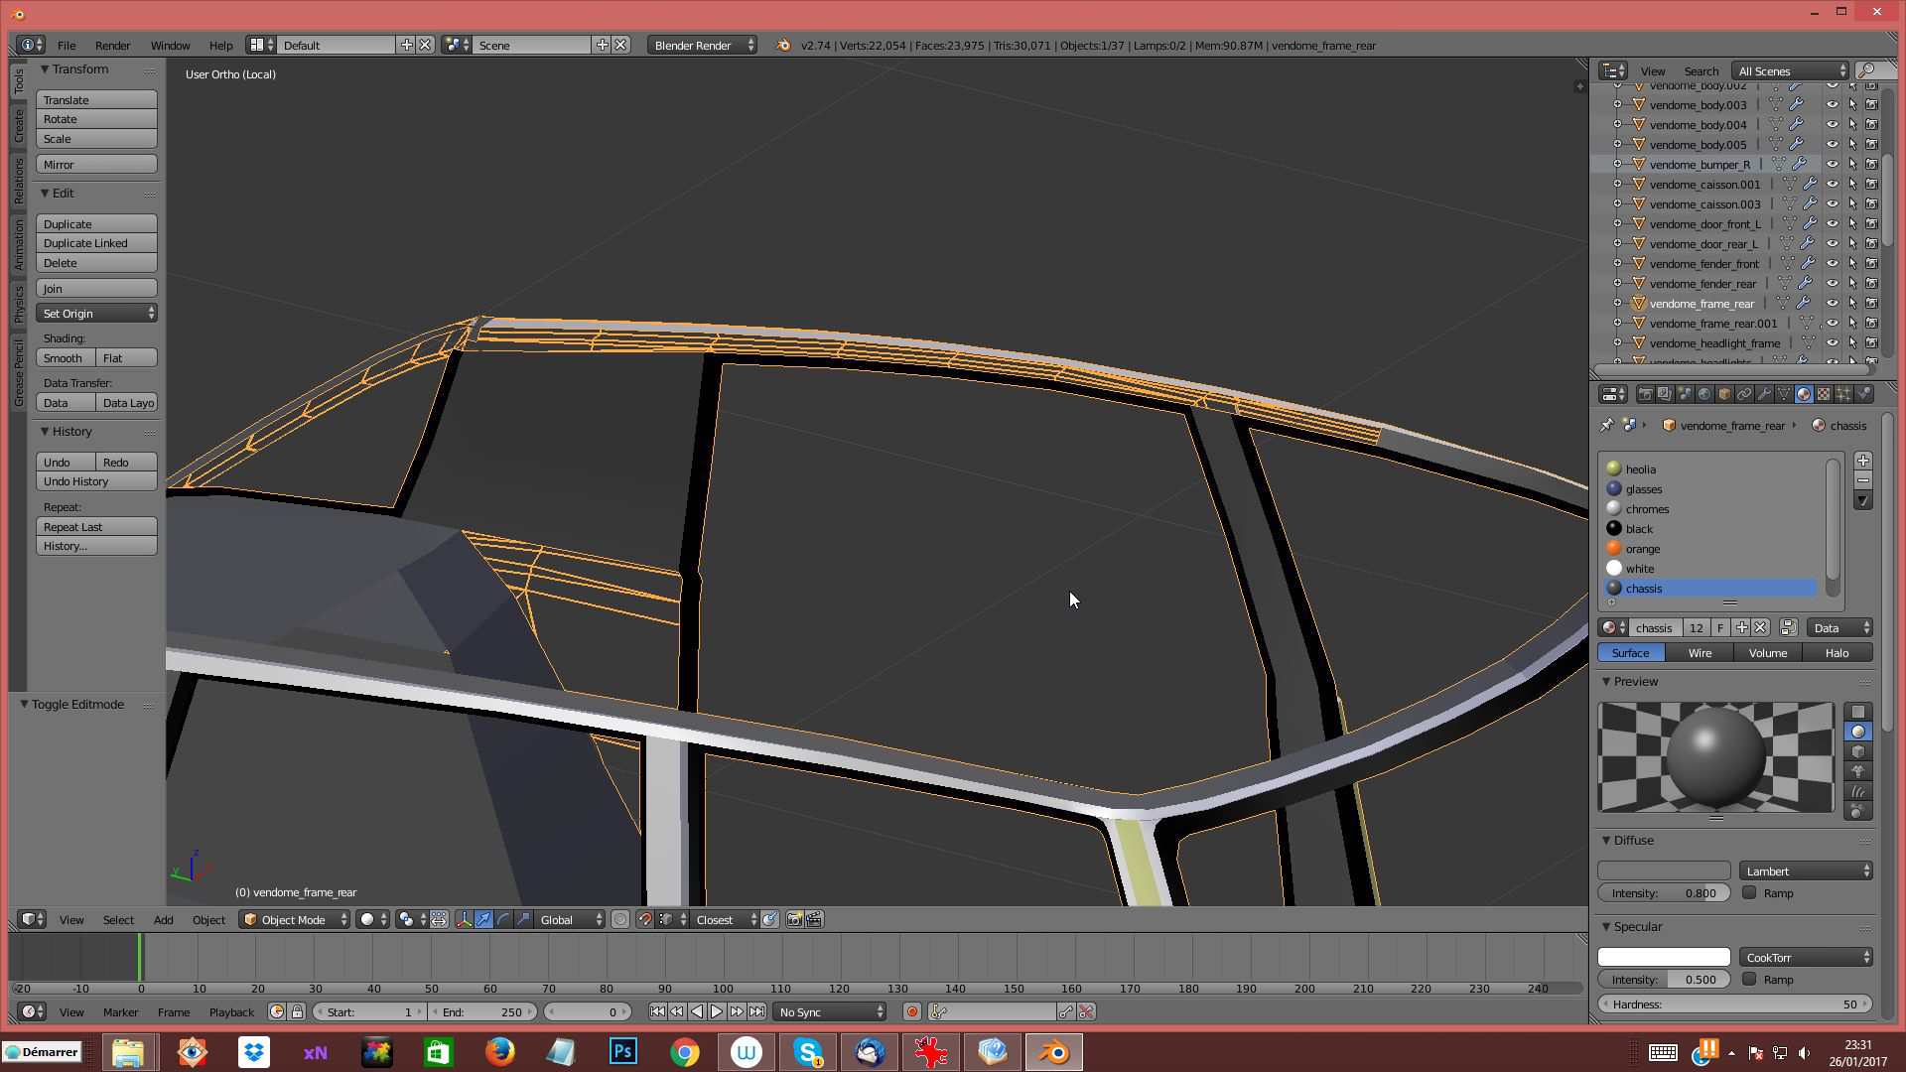
Task: Open the Render Layers properties tab icon
Action: [1665, 394]
